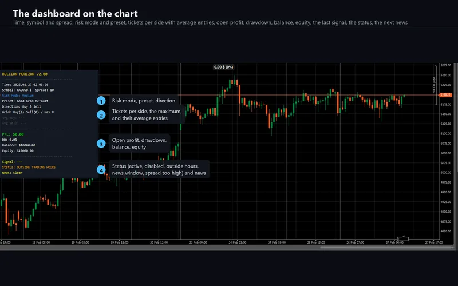Click the 'Status: OUTSIDE TRADING HOURS' line
Image resolution: width=458 pixels, height=286 pixels.
click(x=29, y=167)
